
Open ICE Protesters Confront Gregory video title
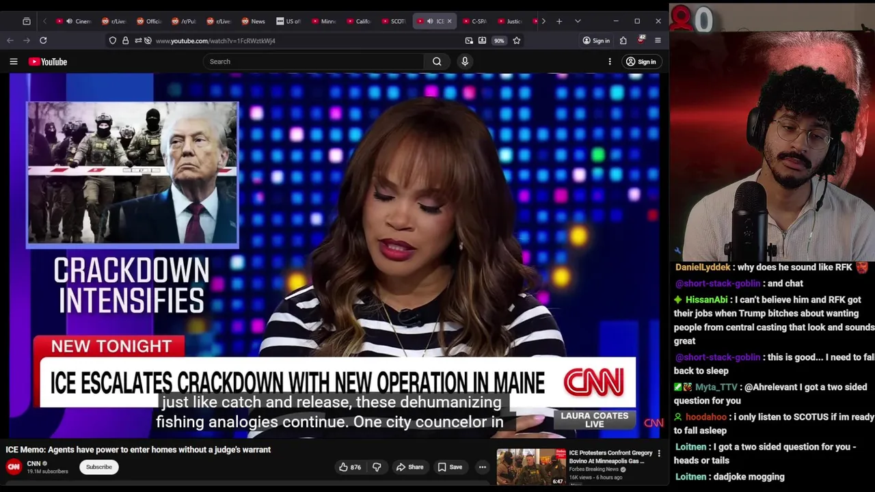point(610,456)
